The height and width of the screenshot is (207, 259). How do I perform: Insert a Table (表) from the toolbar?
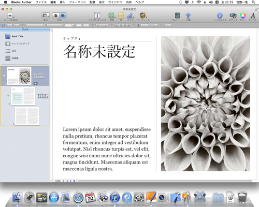click(121, 16)
